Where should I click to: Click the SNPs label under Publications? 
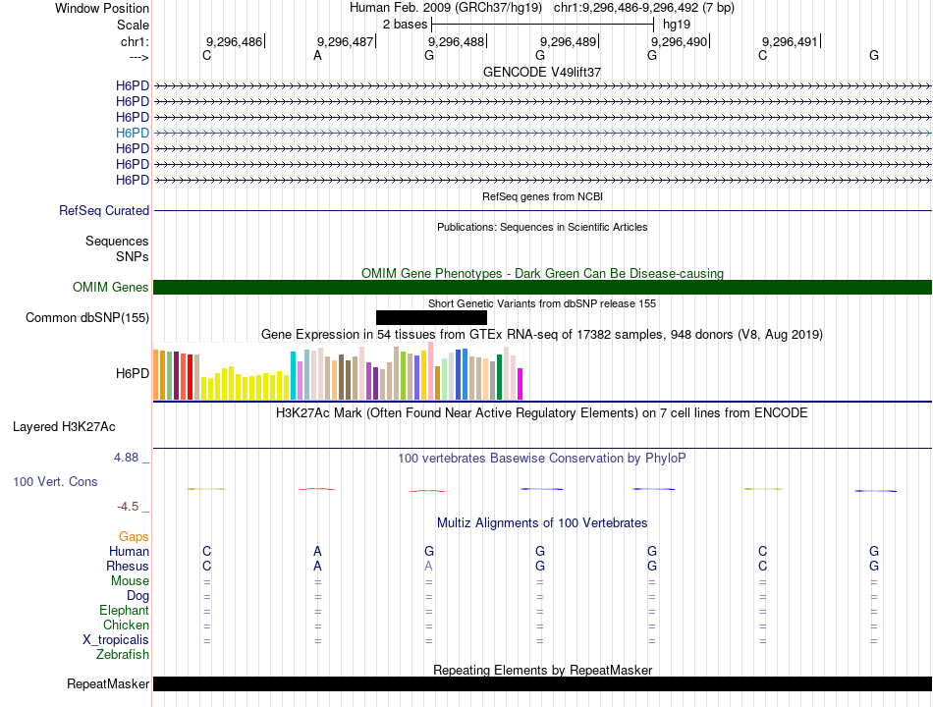(133, 256)
